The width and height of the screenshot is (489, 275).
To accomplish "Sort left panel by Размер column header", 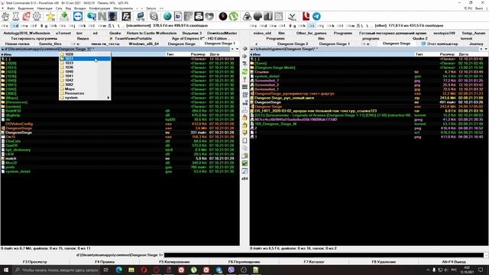I will (198, 54).
